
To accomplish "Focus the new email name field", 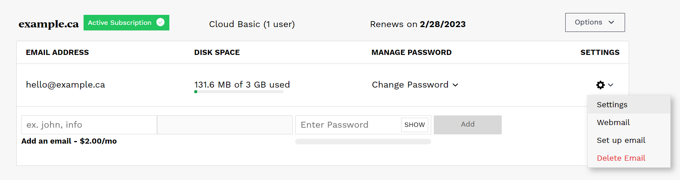I will click(89, 125).
